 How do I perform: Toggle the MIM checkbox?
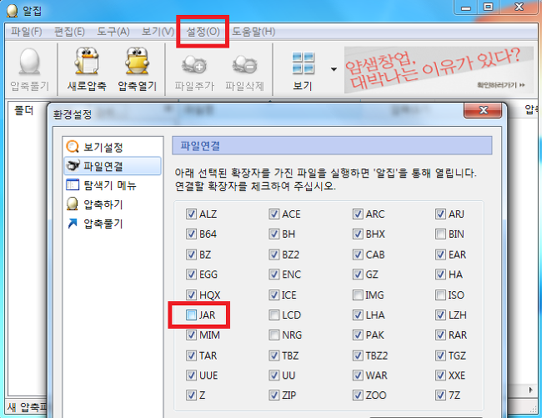tap(191, 335)
